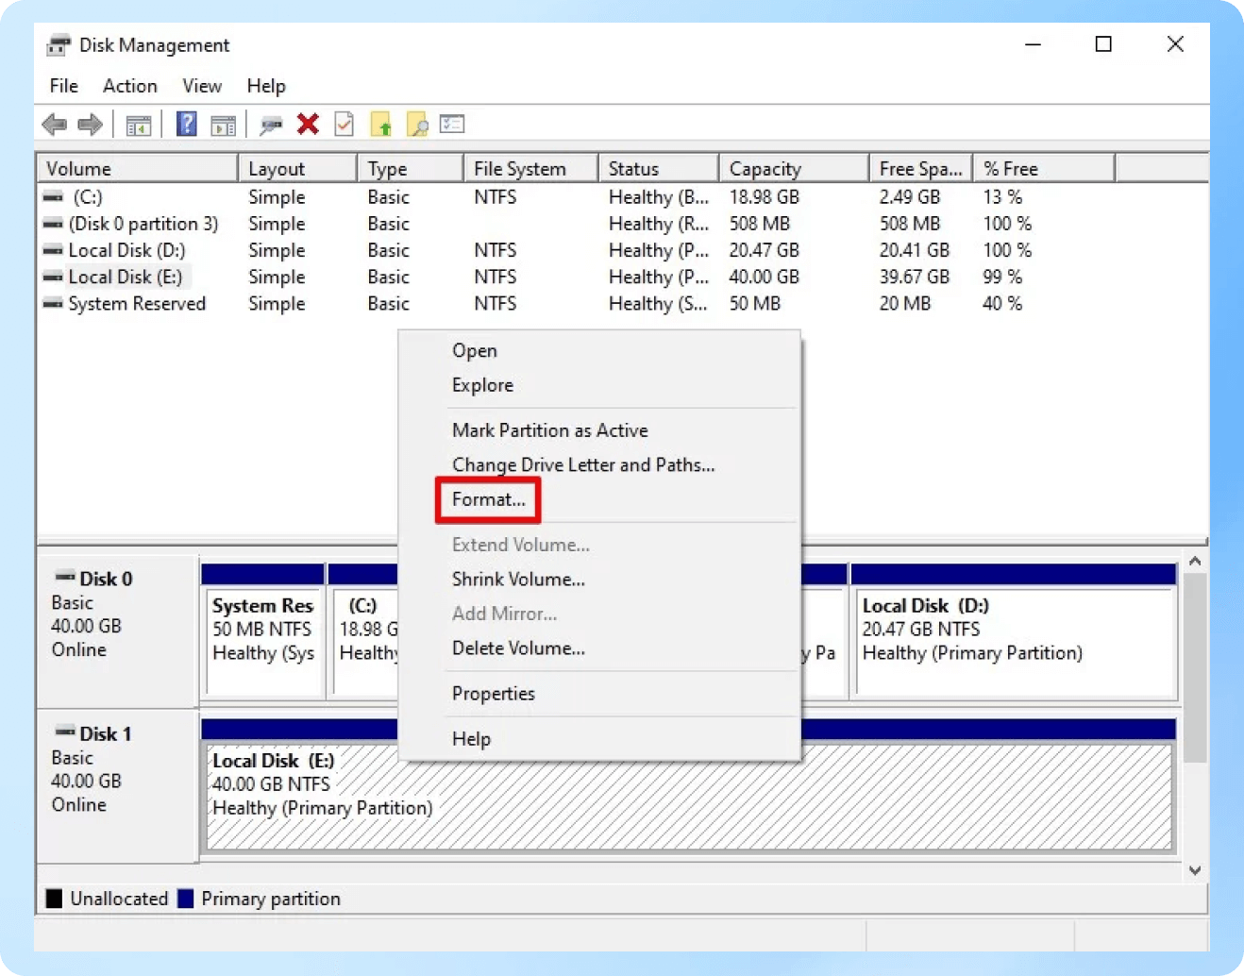Open the Action menu
The height and width of the screenshot is (976, 1244).
tap(130, 86)
